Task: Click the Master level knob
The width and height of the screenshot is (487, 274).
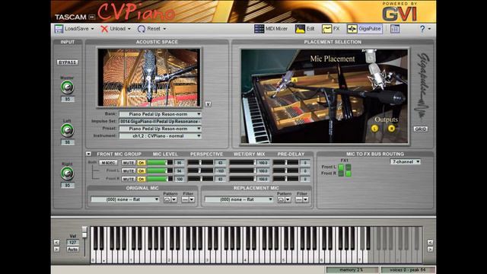Action: 67,88
